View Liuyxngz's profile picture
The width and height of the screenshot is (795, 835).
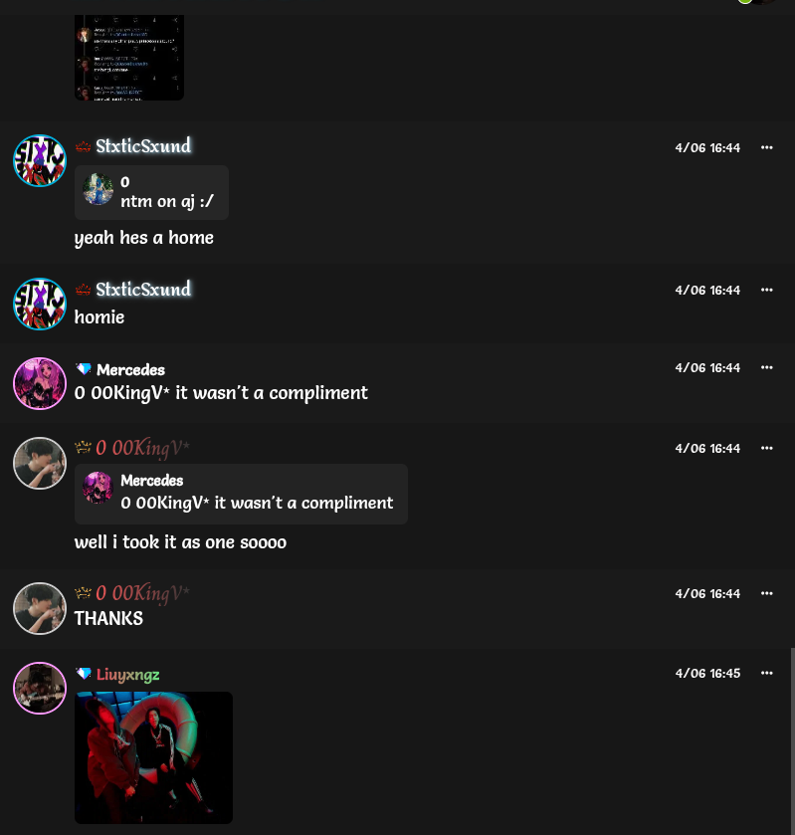(40, 688)
